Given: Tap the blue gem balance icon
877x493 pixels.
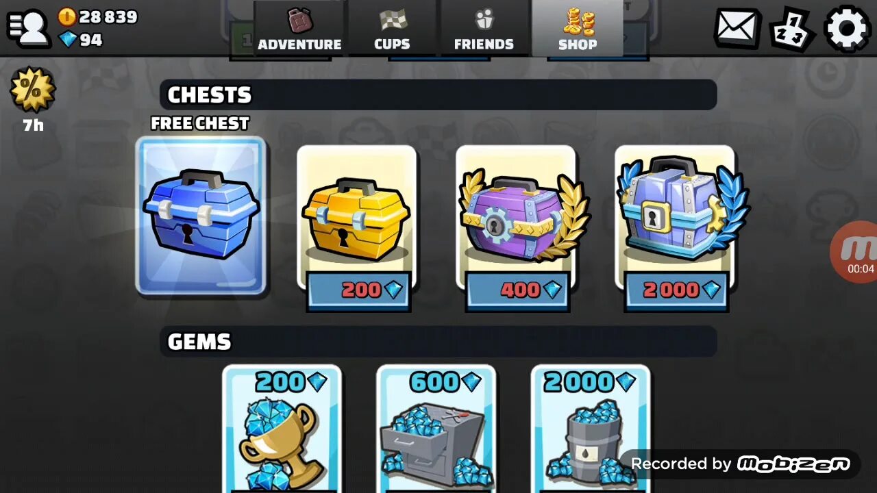Looking at the screenshot, I should (x=67, y=40).
